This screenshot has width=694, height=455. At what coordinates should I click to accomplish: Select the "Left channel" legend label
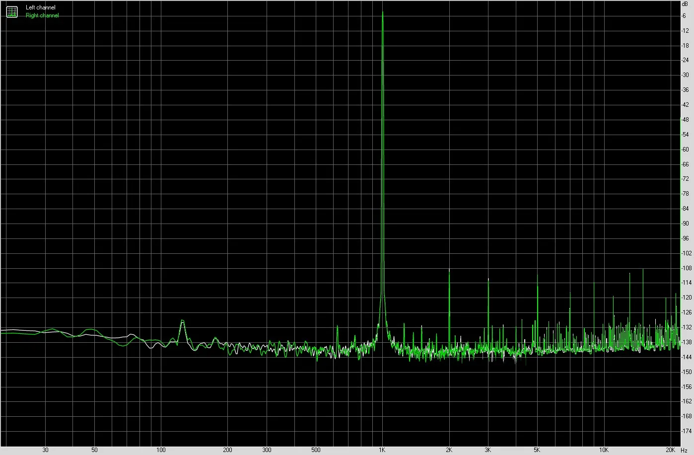click(41, 7)
